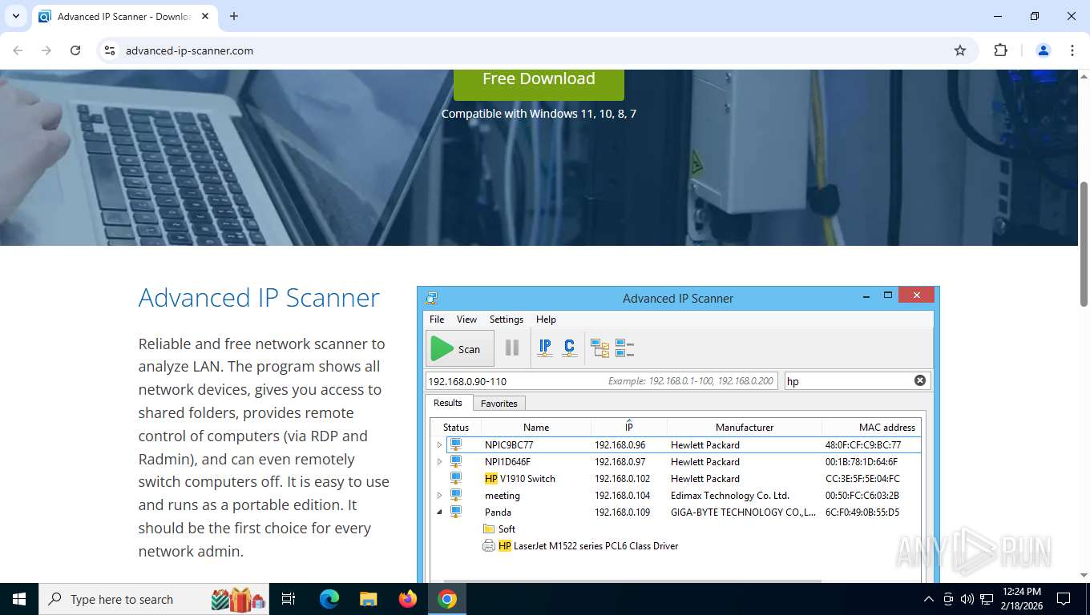The height and width of the screenshot is (615, 1090).
Task: Collapse the Panda row
Action: (439, 512)
